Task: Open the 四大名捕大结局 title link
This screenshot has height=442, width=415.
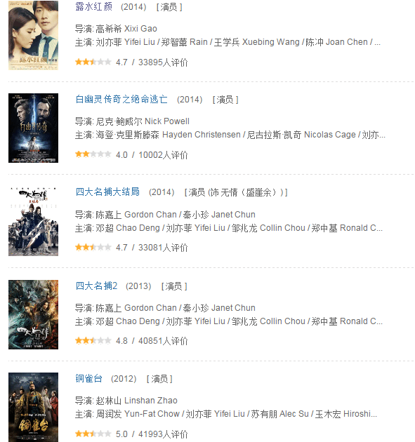Action: [107, 192]
